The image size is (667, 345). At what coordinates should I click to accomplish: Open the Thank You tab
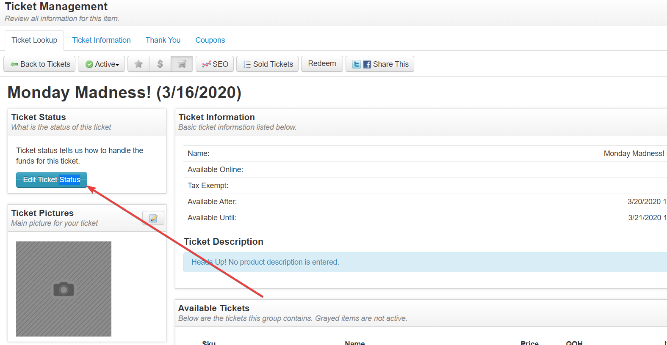coord(163,40)
